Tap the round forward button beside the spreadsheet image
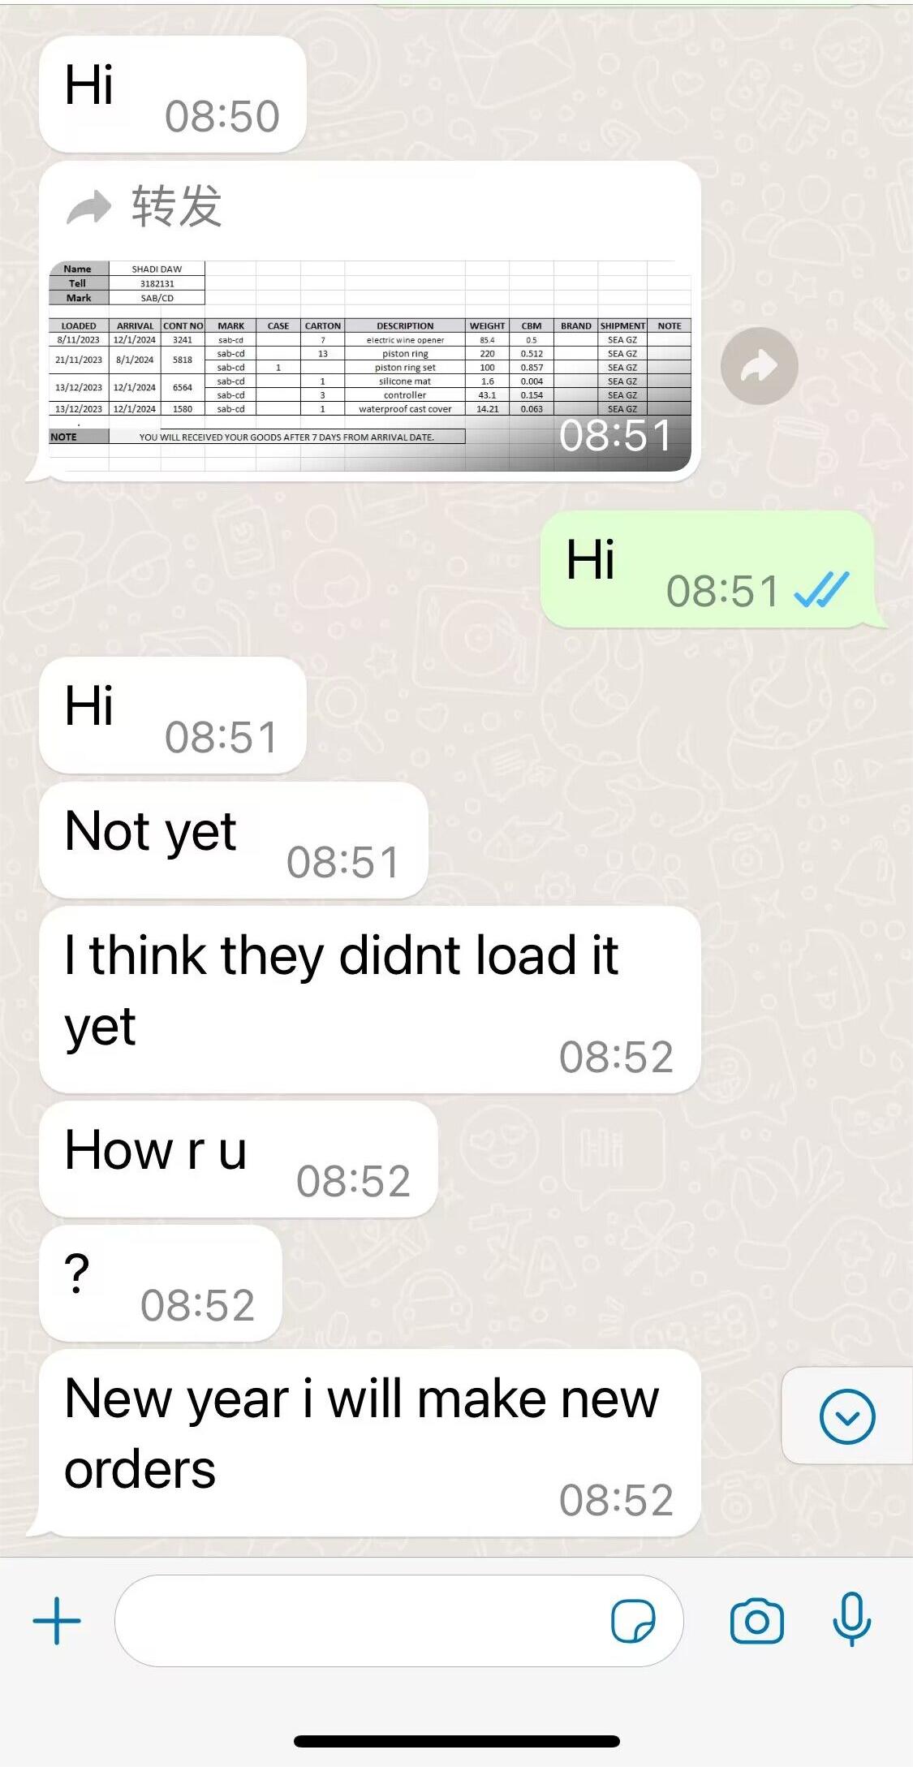Image resolution: width=913 pixels, height=1767 pixels. coord(760,366)
